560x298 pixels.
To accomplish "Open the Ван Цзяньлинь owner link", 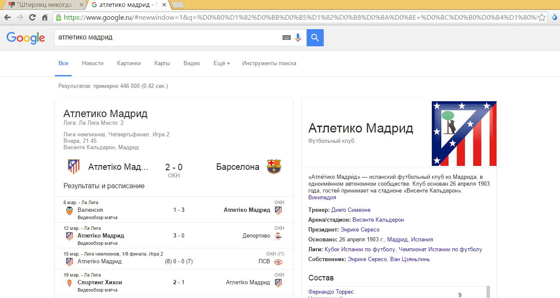I will (410, 259).
